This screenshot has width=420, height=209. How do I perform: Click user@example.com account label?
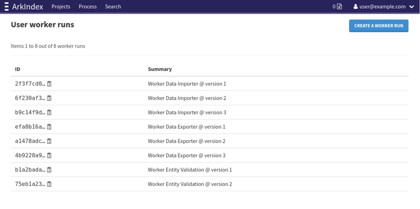tap(382, 6)
